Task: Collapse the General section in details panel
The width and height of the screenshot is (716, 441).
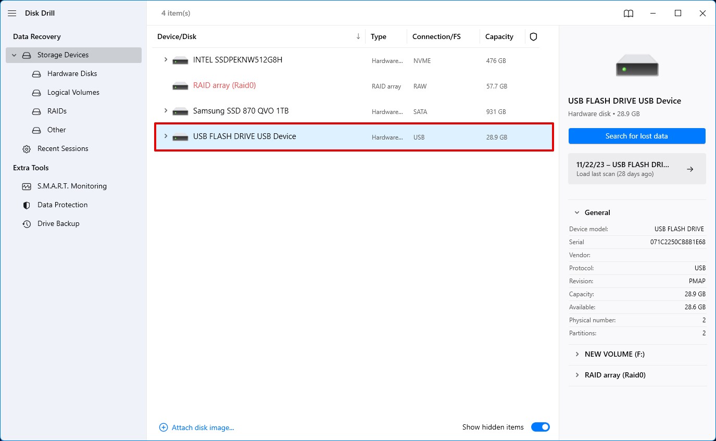Action: [x=576, y=212]
